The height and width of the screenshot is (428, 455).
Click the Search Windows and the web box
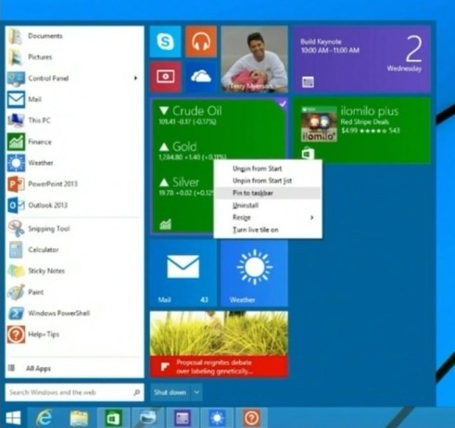click(x=74, y=393)
